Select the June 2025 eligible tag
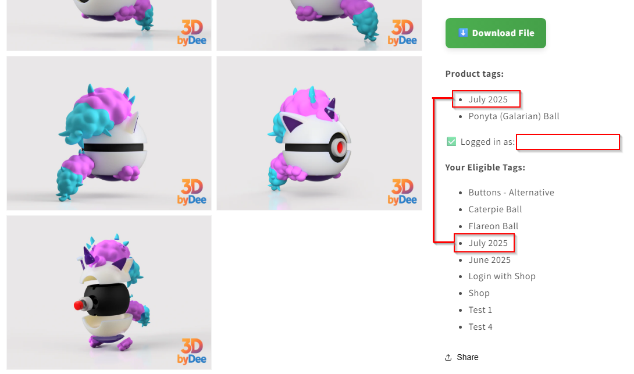The width and height of the screenshot is (634, 374). [x=489, y=260]
